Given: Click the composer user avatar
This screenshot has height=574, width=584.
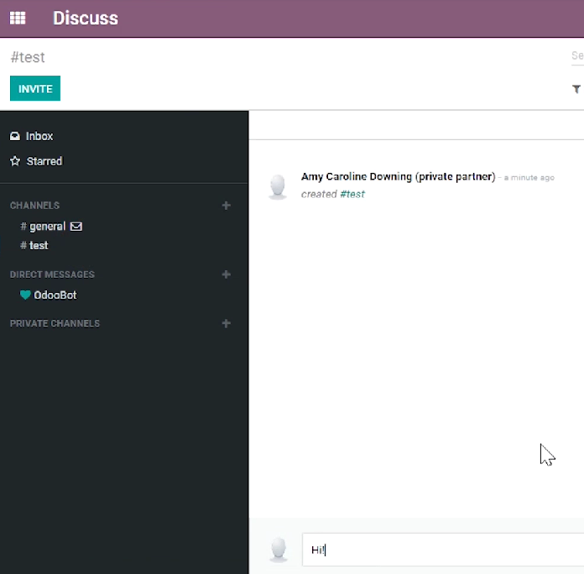Looking at the screenshot, I should coord(279,550).
